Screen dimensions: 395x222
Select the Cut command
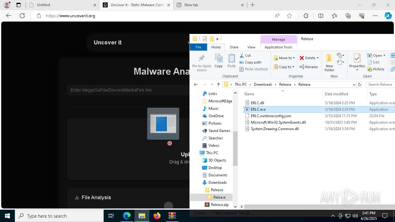245,55
